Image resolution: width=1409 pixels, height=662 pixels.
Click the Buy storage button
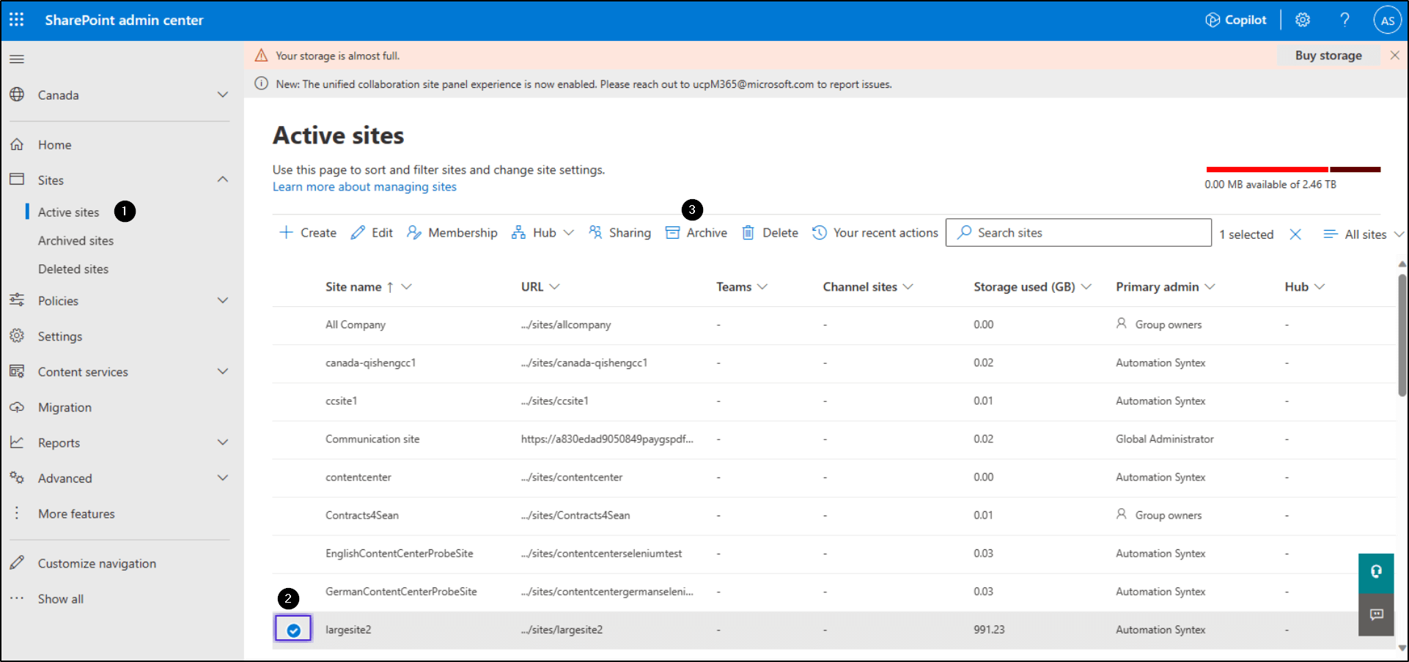[1328, 55]
